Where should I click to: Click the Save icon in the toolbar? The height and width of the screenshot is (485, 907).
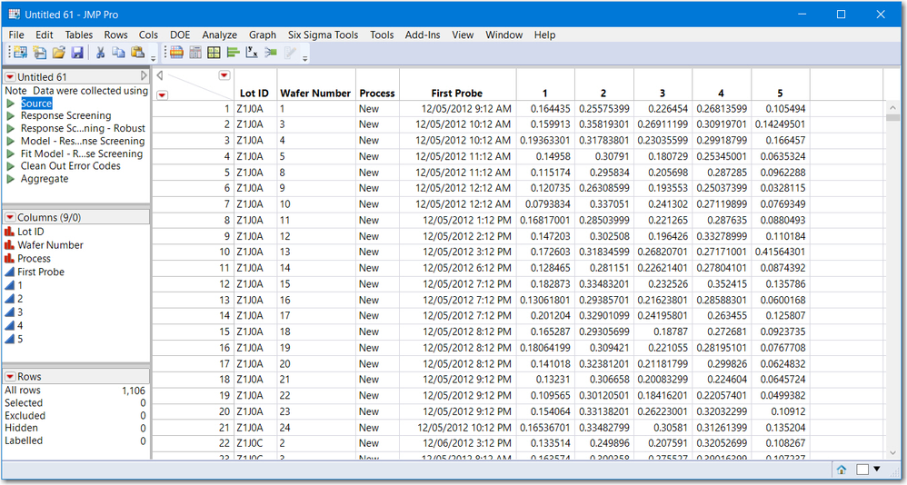[x=76, y=54]
